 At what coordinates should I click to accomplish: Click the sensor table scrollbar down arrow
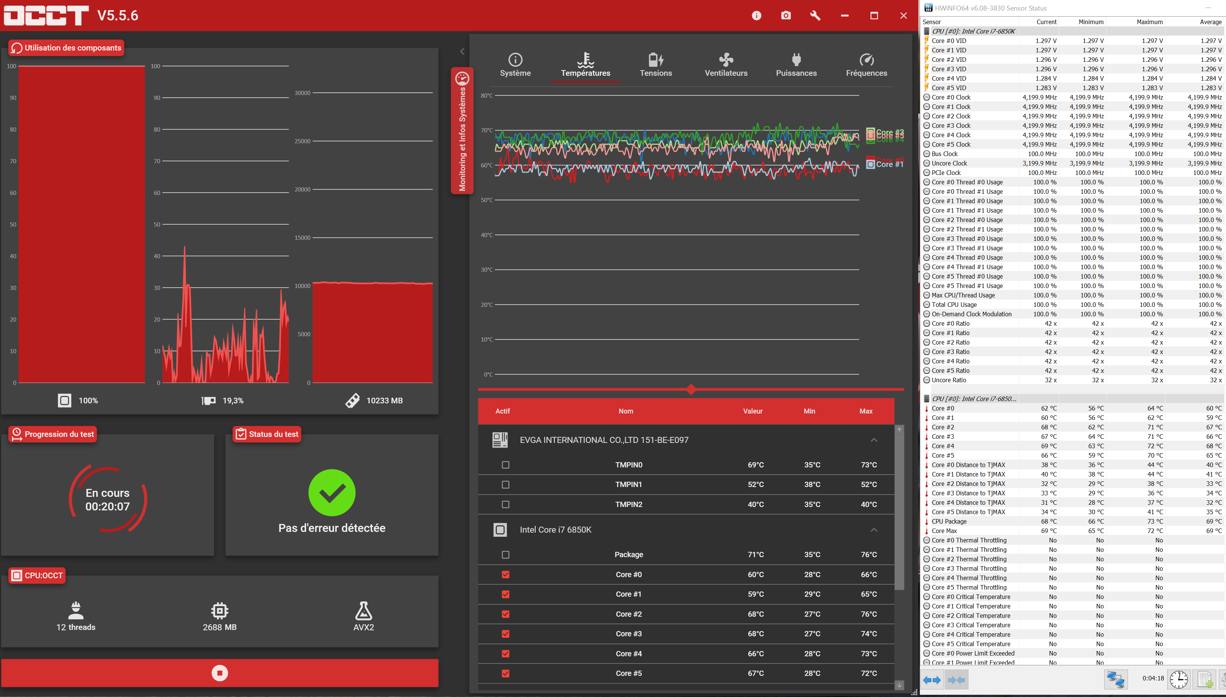pyautogui.click(x=899, y=685)
